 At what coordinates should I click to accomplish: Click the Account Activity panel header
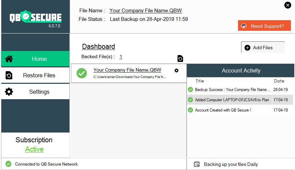(x=241, y=70)
